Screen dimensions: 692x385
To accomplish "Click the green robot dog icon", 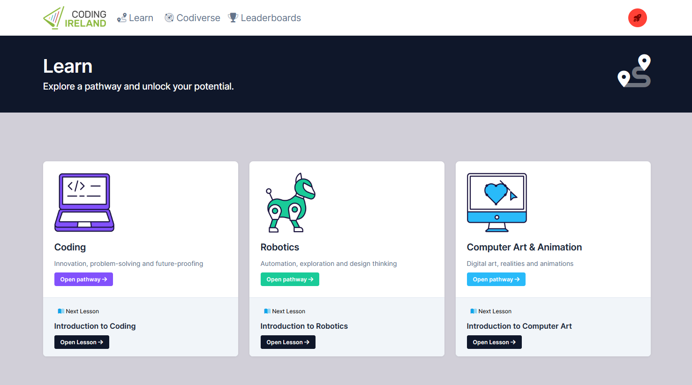I will click(291, 203).
